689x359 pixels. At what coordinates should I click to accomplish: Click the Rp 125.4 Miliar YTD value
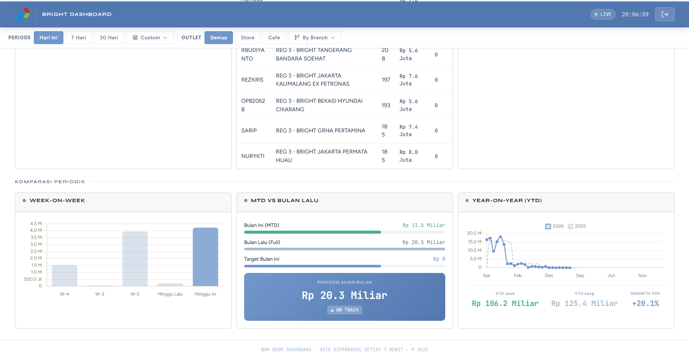click(584, 304)
